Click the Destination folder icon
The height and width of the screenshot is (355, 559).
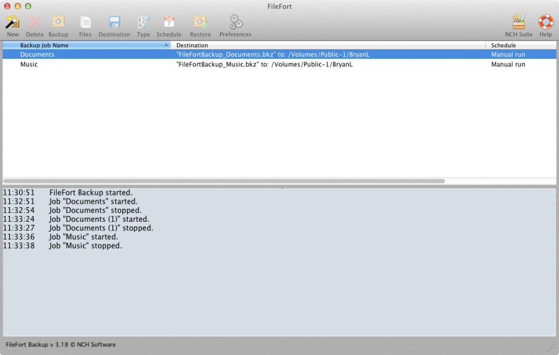(114, 23)
